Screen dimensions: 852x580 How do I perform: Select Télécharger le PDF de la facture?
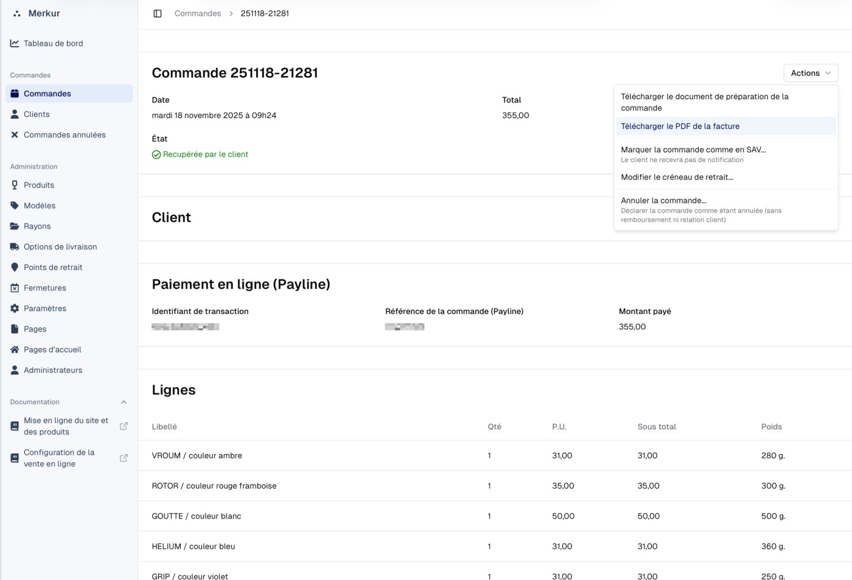(x=680, y=126)
